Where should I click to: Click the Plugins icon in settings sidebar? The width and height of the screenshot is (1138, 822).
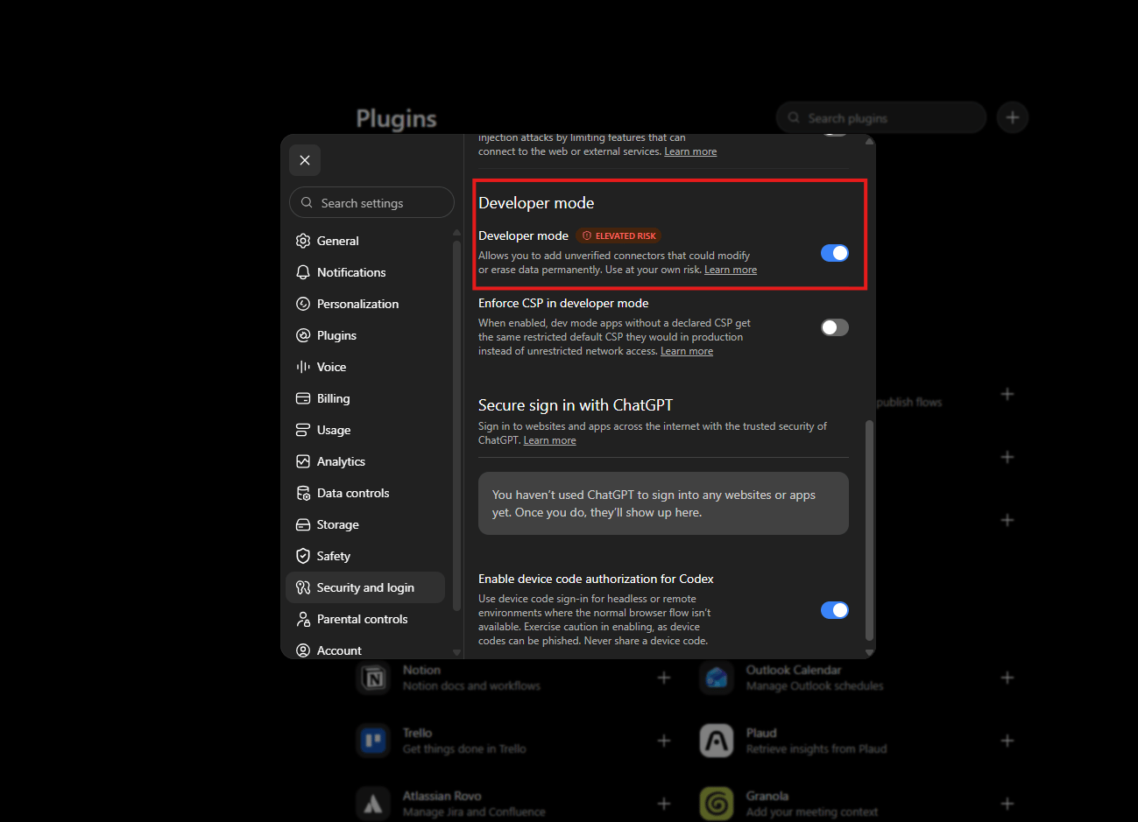[303, 335]
